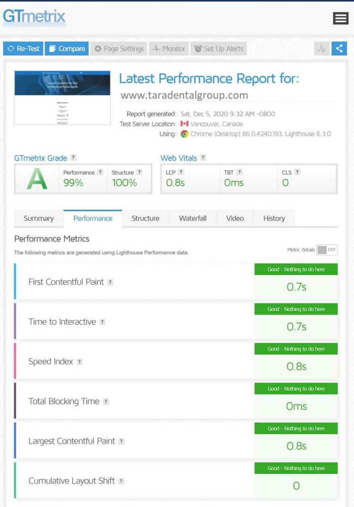Click the Compare button

click(x=67, y=49)
